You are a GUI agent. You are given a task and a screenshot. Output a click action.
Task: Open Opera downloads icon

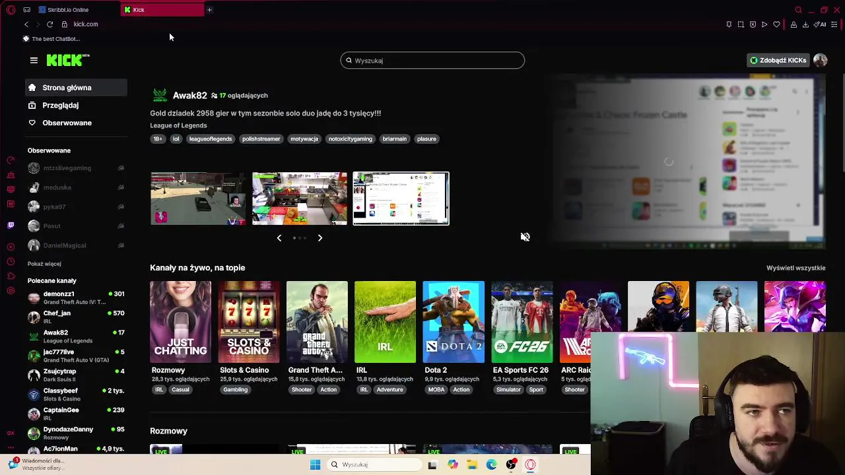(x=805, y=24)
